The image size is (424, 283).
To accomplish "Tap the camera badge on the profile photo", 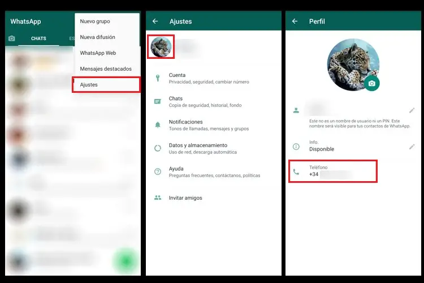I will pos(372,83).
